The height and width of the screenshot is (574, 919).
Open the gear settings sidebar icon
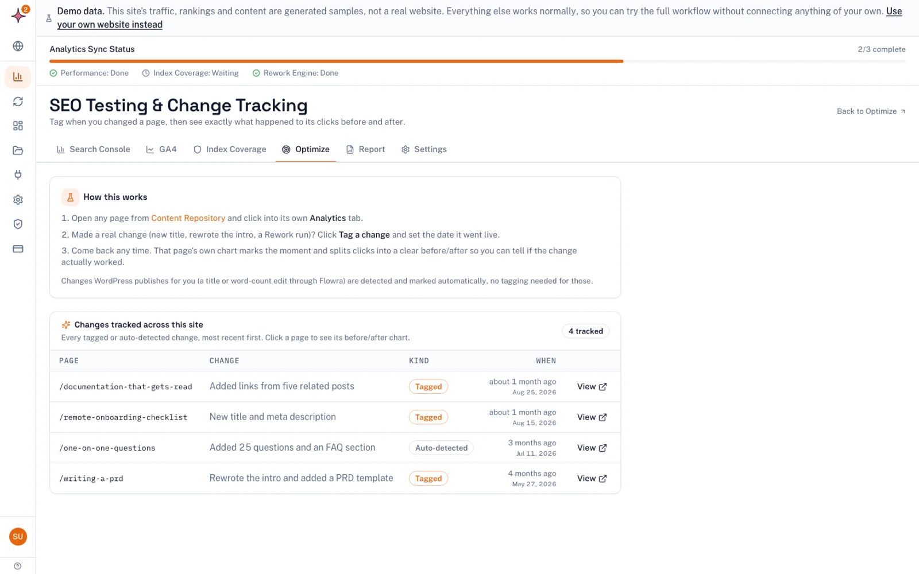(x=18, y=200)
